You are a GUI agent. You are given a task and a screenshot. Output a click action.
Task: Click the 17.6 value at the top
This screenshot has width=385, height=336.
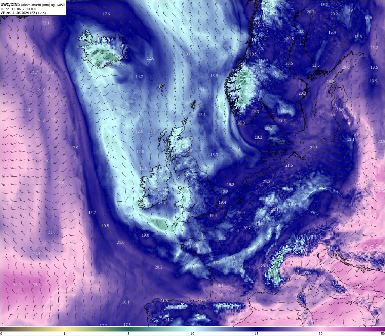click(106, 14)
